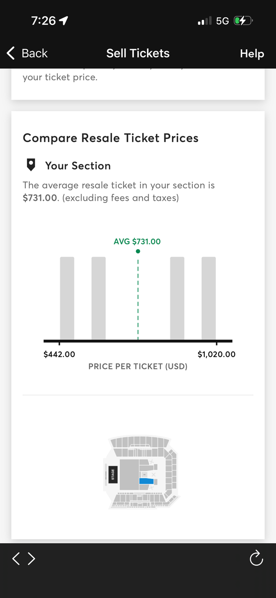Tap the first gray price bar
This screenshot has width=276, height=598.
tap(67, 298)
